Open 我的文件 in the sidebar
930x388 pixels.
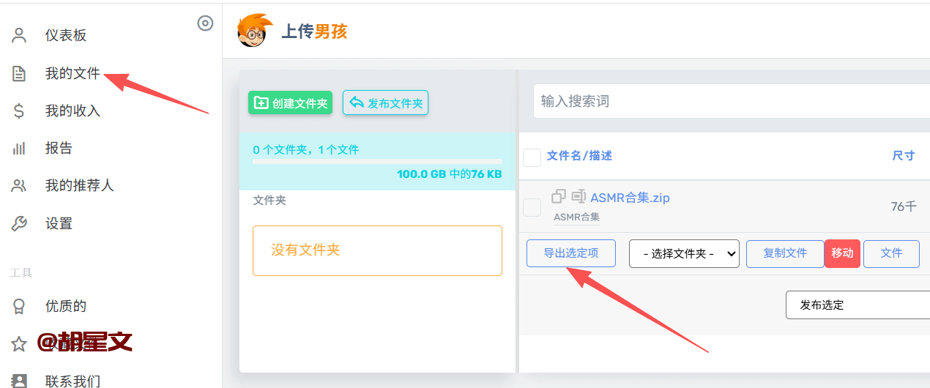coord(72,73)
